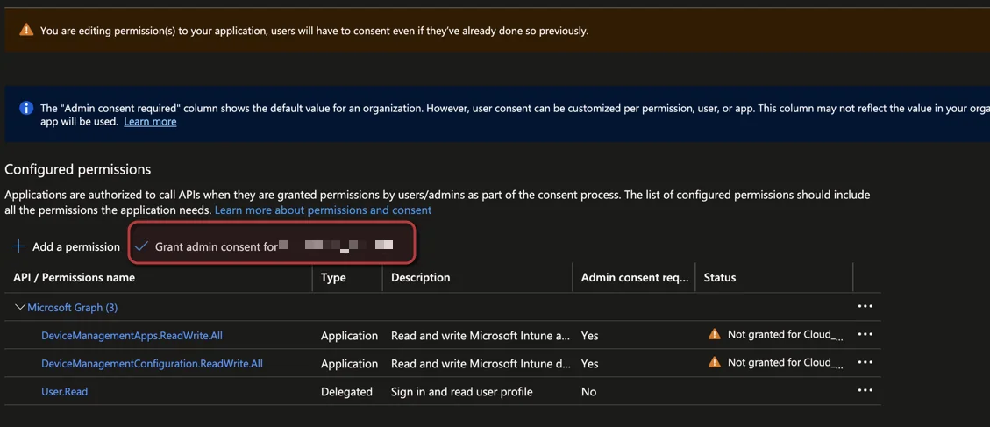Click Learn more about permissions and consent
Image resolution: width=990 pixels, height=427 pixels.
click(x=324, y=210)
